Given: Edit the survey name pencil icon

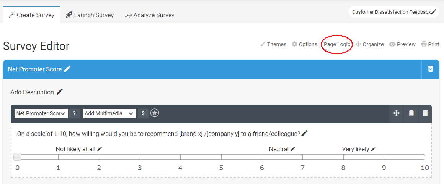Looking at the screenshot, I should (434, 12).
